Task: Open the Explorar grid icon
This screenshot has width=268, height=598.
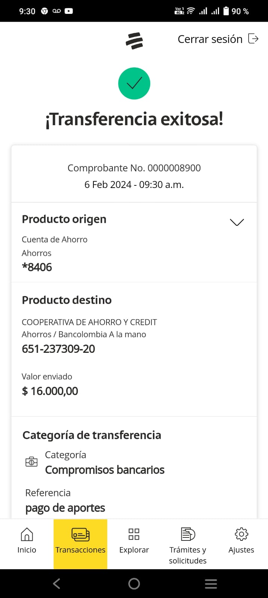Action: coord(134,534)
